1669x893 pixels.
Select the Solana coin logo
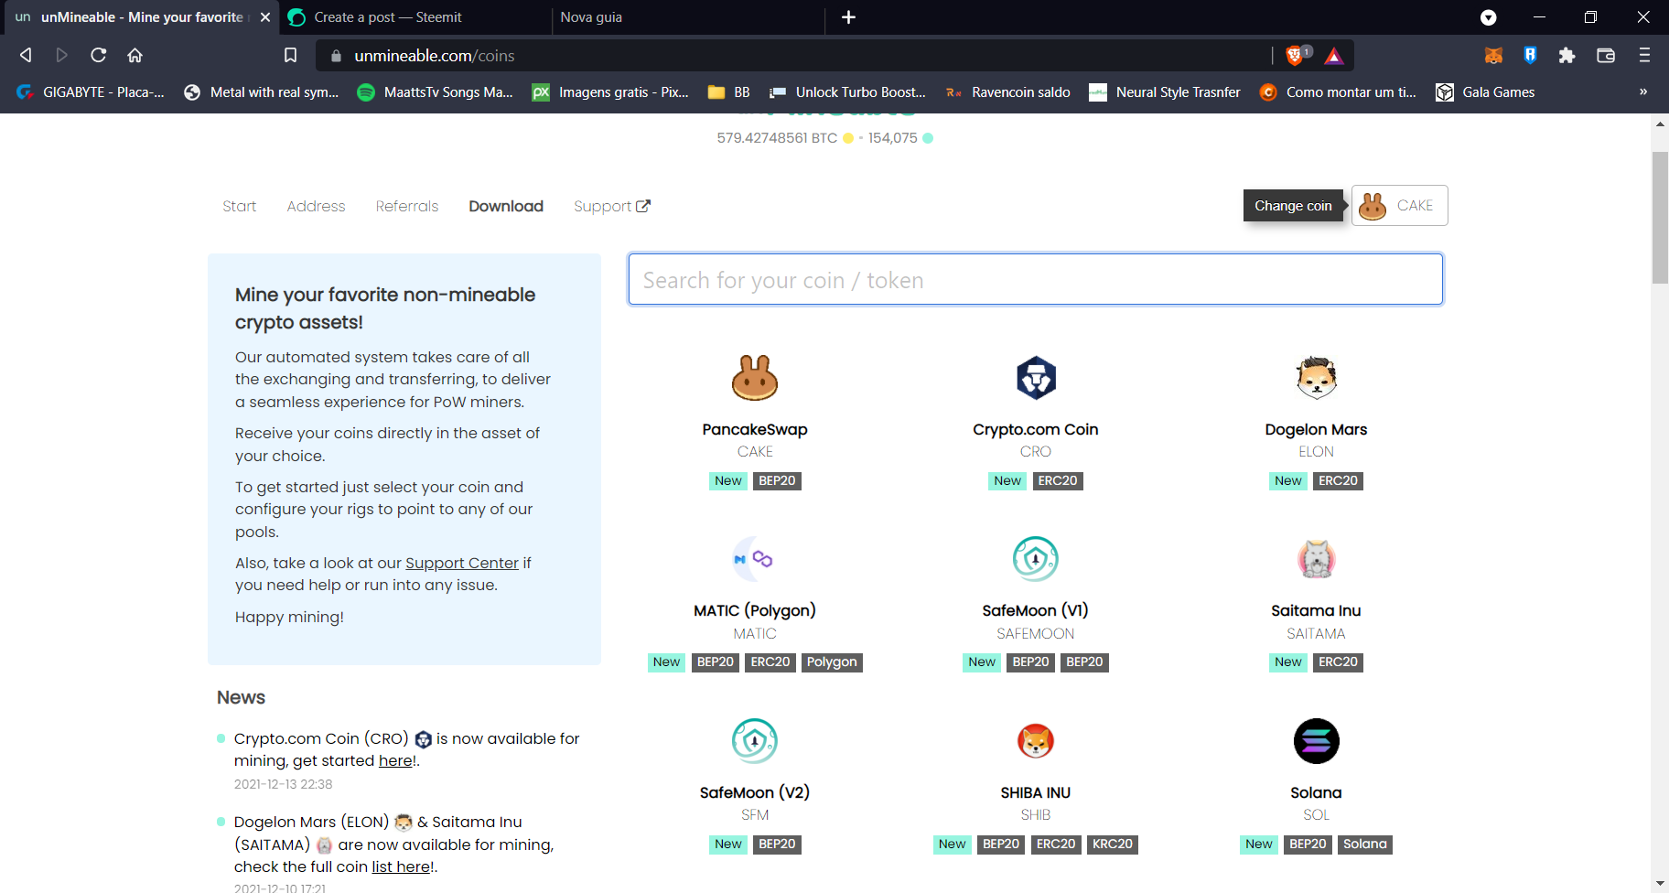(1316, 741)
